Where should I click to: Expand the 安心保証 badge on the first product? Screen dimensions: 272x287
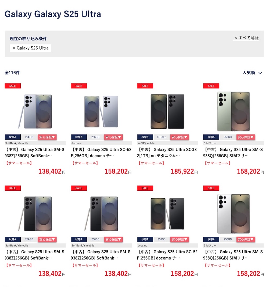point(47,137)
